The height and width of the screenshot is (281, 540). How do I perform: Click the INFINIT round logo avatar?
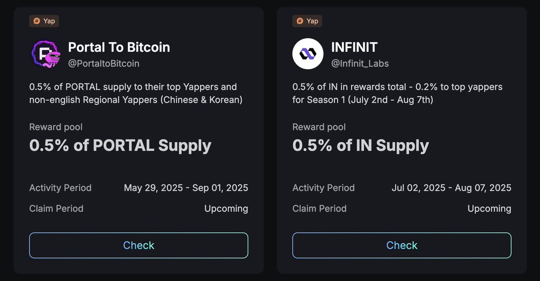pos(308,54)
